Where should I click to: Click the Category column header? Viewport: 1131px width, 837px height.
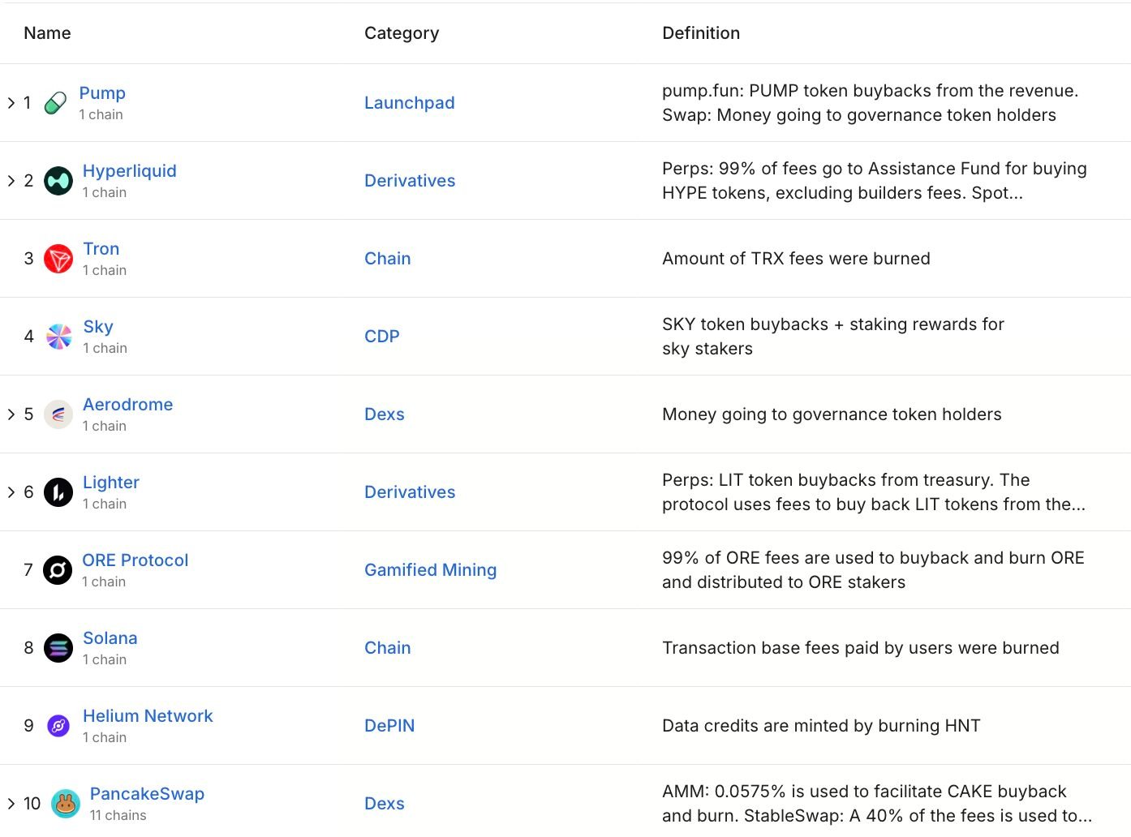click(402, 33)
